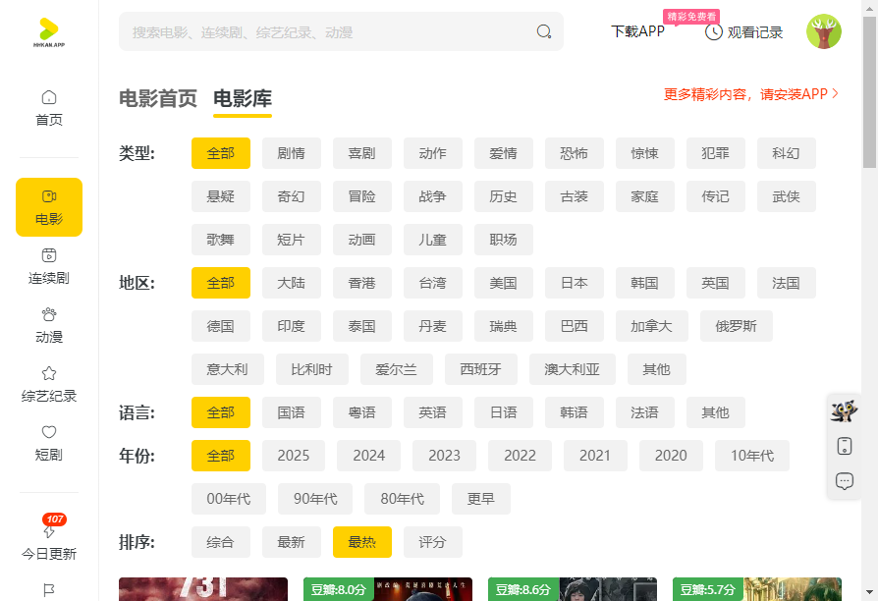The image size is (878, 601).
Task: Select 动作 genre filter
Action: [433, 153]
